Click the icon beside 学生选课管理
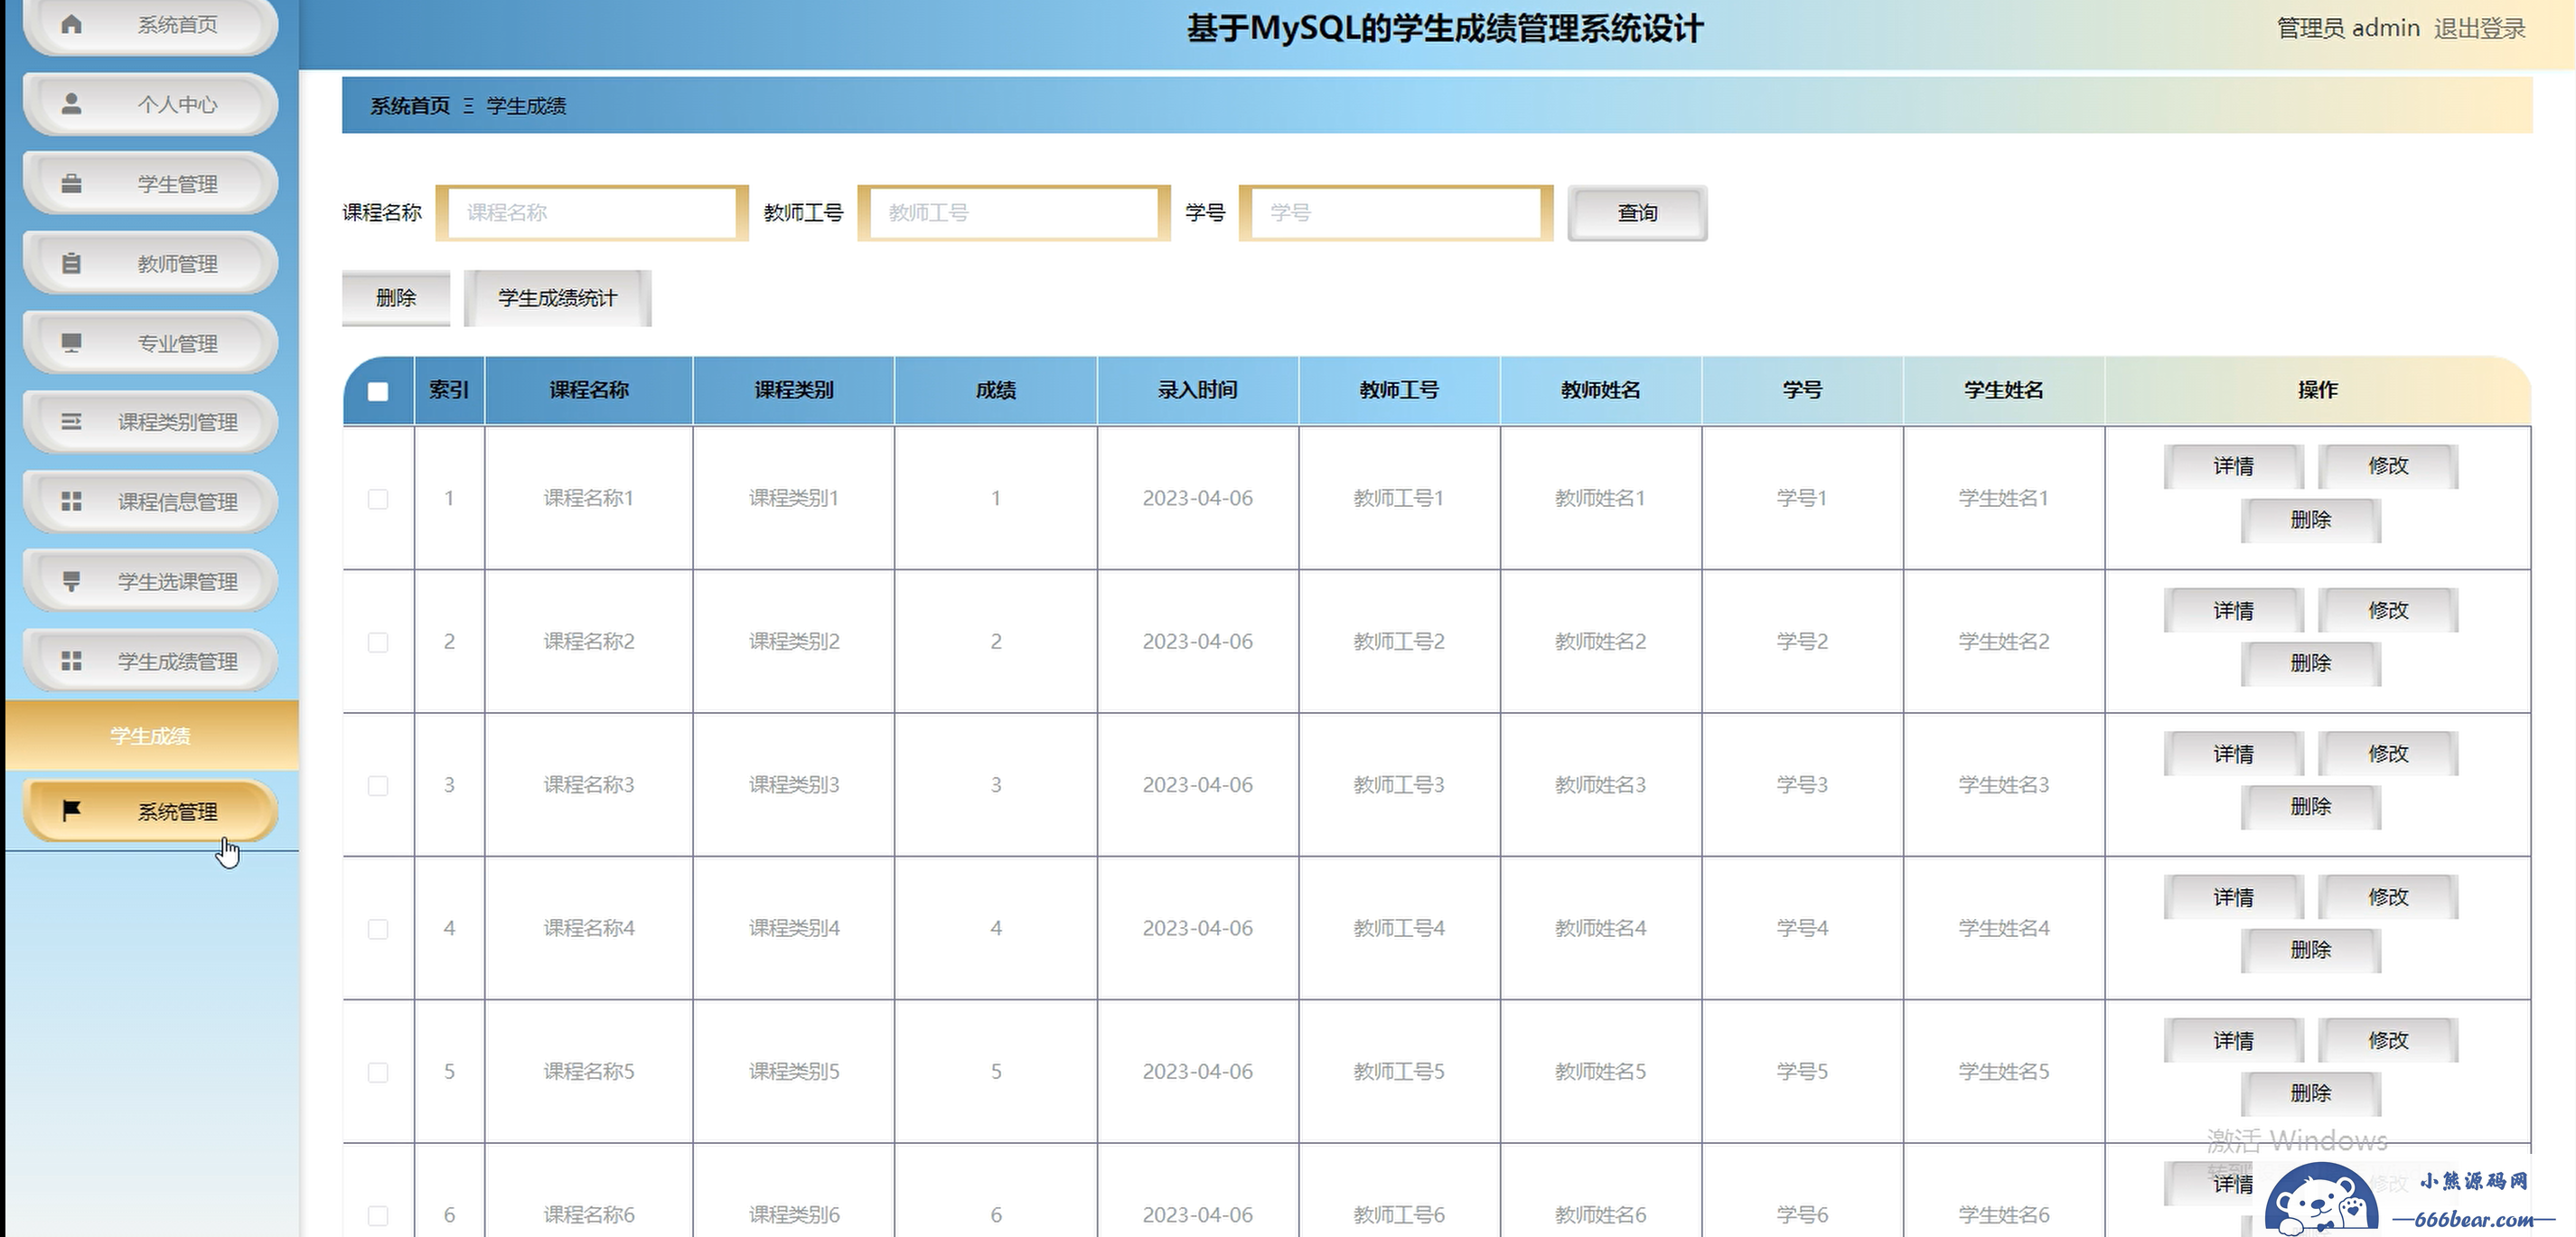This screenshot has width=2576, height=1237. pyautogui.click(x=71, y=581)
